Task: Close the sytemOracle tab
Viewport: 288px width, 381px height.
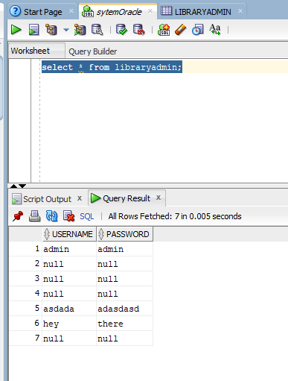Action: [x=150, y=11]
